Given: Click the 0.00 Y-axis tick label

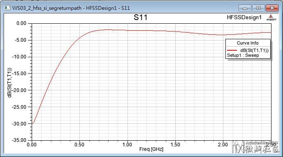Looking at the screenshot, I should [x=21, y=23].
